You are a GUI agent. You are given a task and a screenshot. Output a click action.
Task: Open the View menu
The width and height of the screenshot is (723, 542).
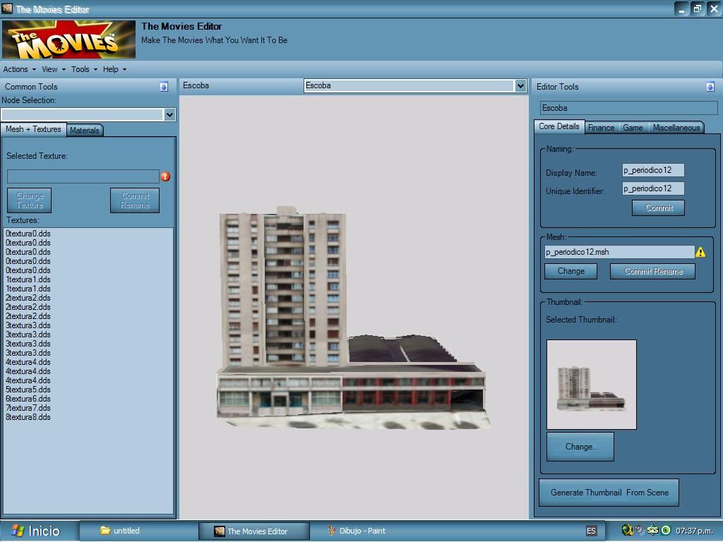(x=54, y=69)
